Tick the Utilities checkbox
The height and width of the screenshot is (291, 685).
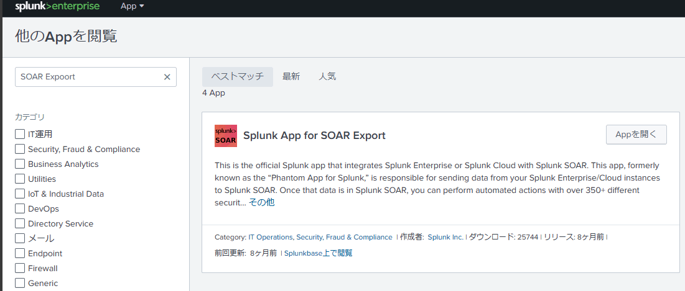pos(20,179)
